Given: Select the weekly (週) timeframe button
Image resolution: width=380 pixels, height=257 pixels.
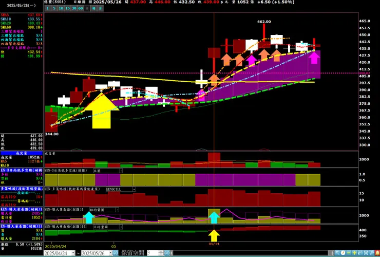Looking at the screenshot, I should [94, 8].
